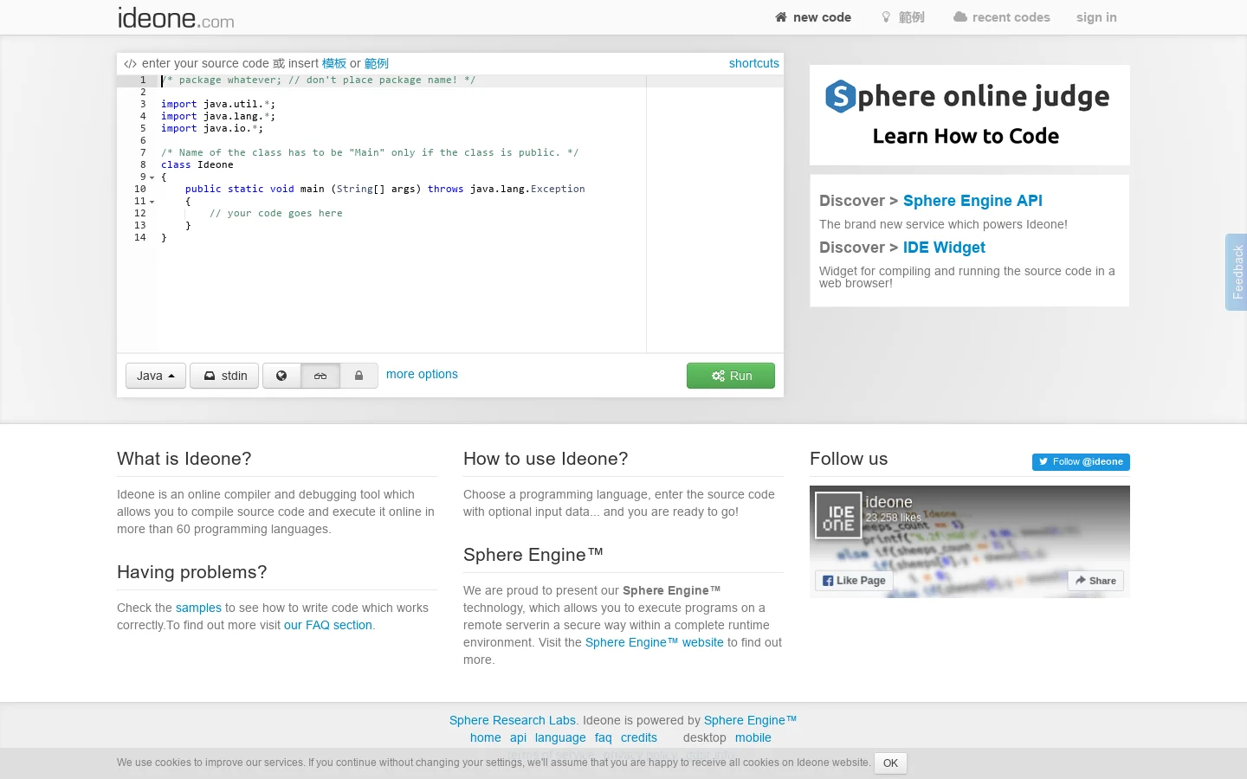Like the ideone Facebook page
The width and height of the screenshot is (1247, 779).
(x=854, y=581)
